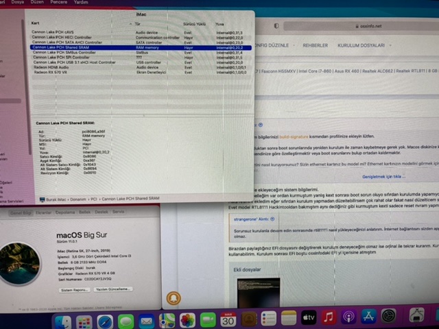This screenshot has width=439, height=329.
Task: Launch Safari from the dock
Action: pyautogui.click(x=105, y=321)
